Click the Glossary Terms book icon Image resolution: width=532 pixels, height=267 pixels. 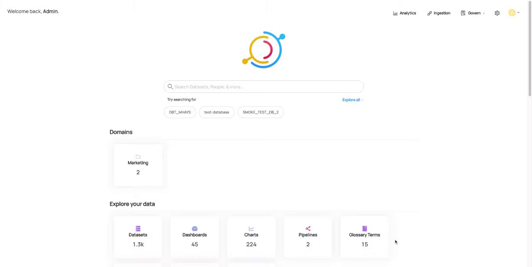pyautogui.click(x=365, y=228)
